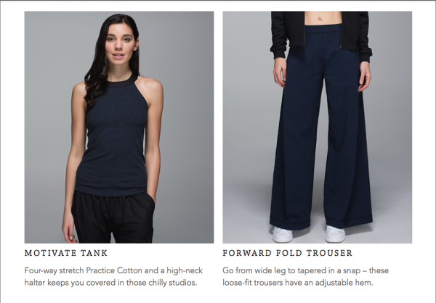Screen dimensions: 436x303
Task: Click the right white sneaker
Action: click(335, 234)
